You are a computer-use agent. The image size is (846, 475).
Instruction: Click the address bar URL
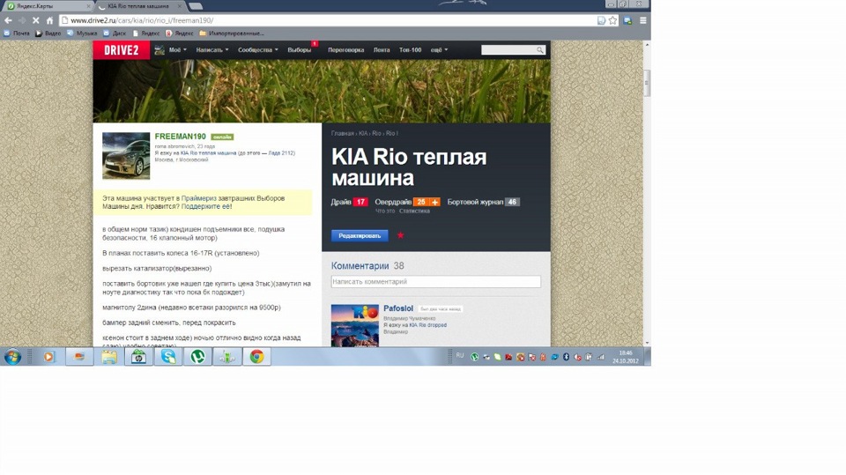[x=142, y=20]
